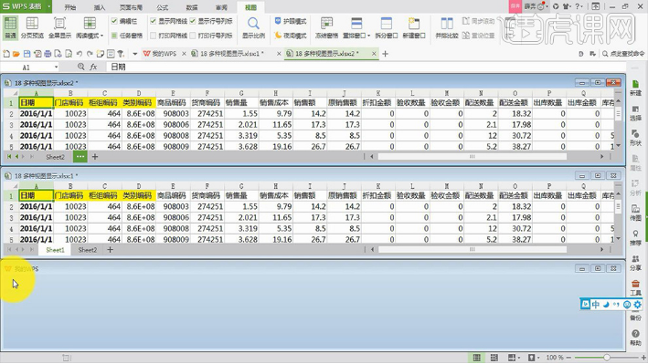Switch to 普通 (Normal) view
The width and height of the screenshot is (648, 364).
click(10, 28)
